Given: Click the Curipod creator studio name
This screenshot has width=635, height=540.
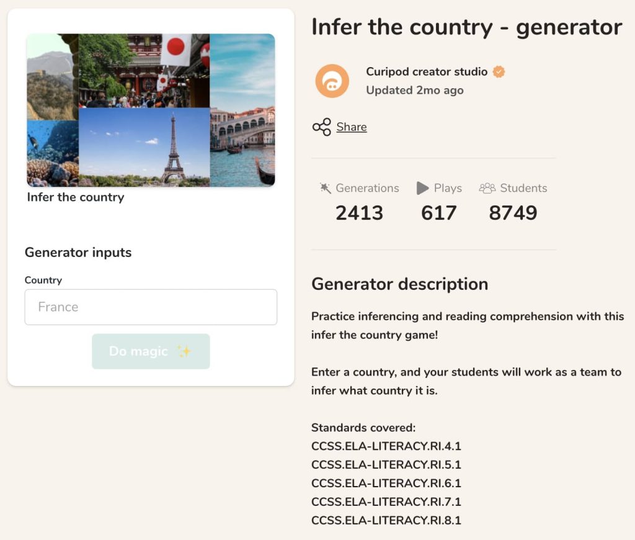Looking at the screenshot, I should pos(427,72).
